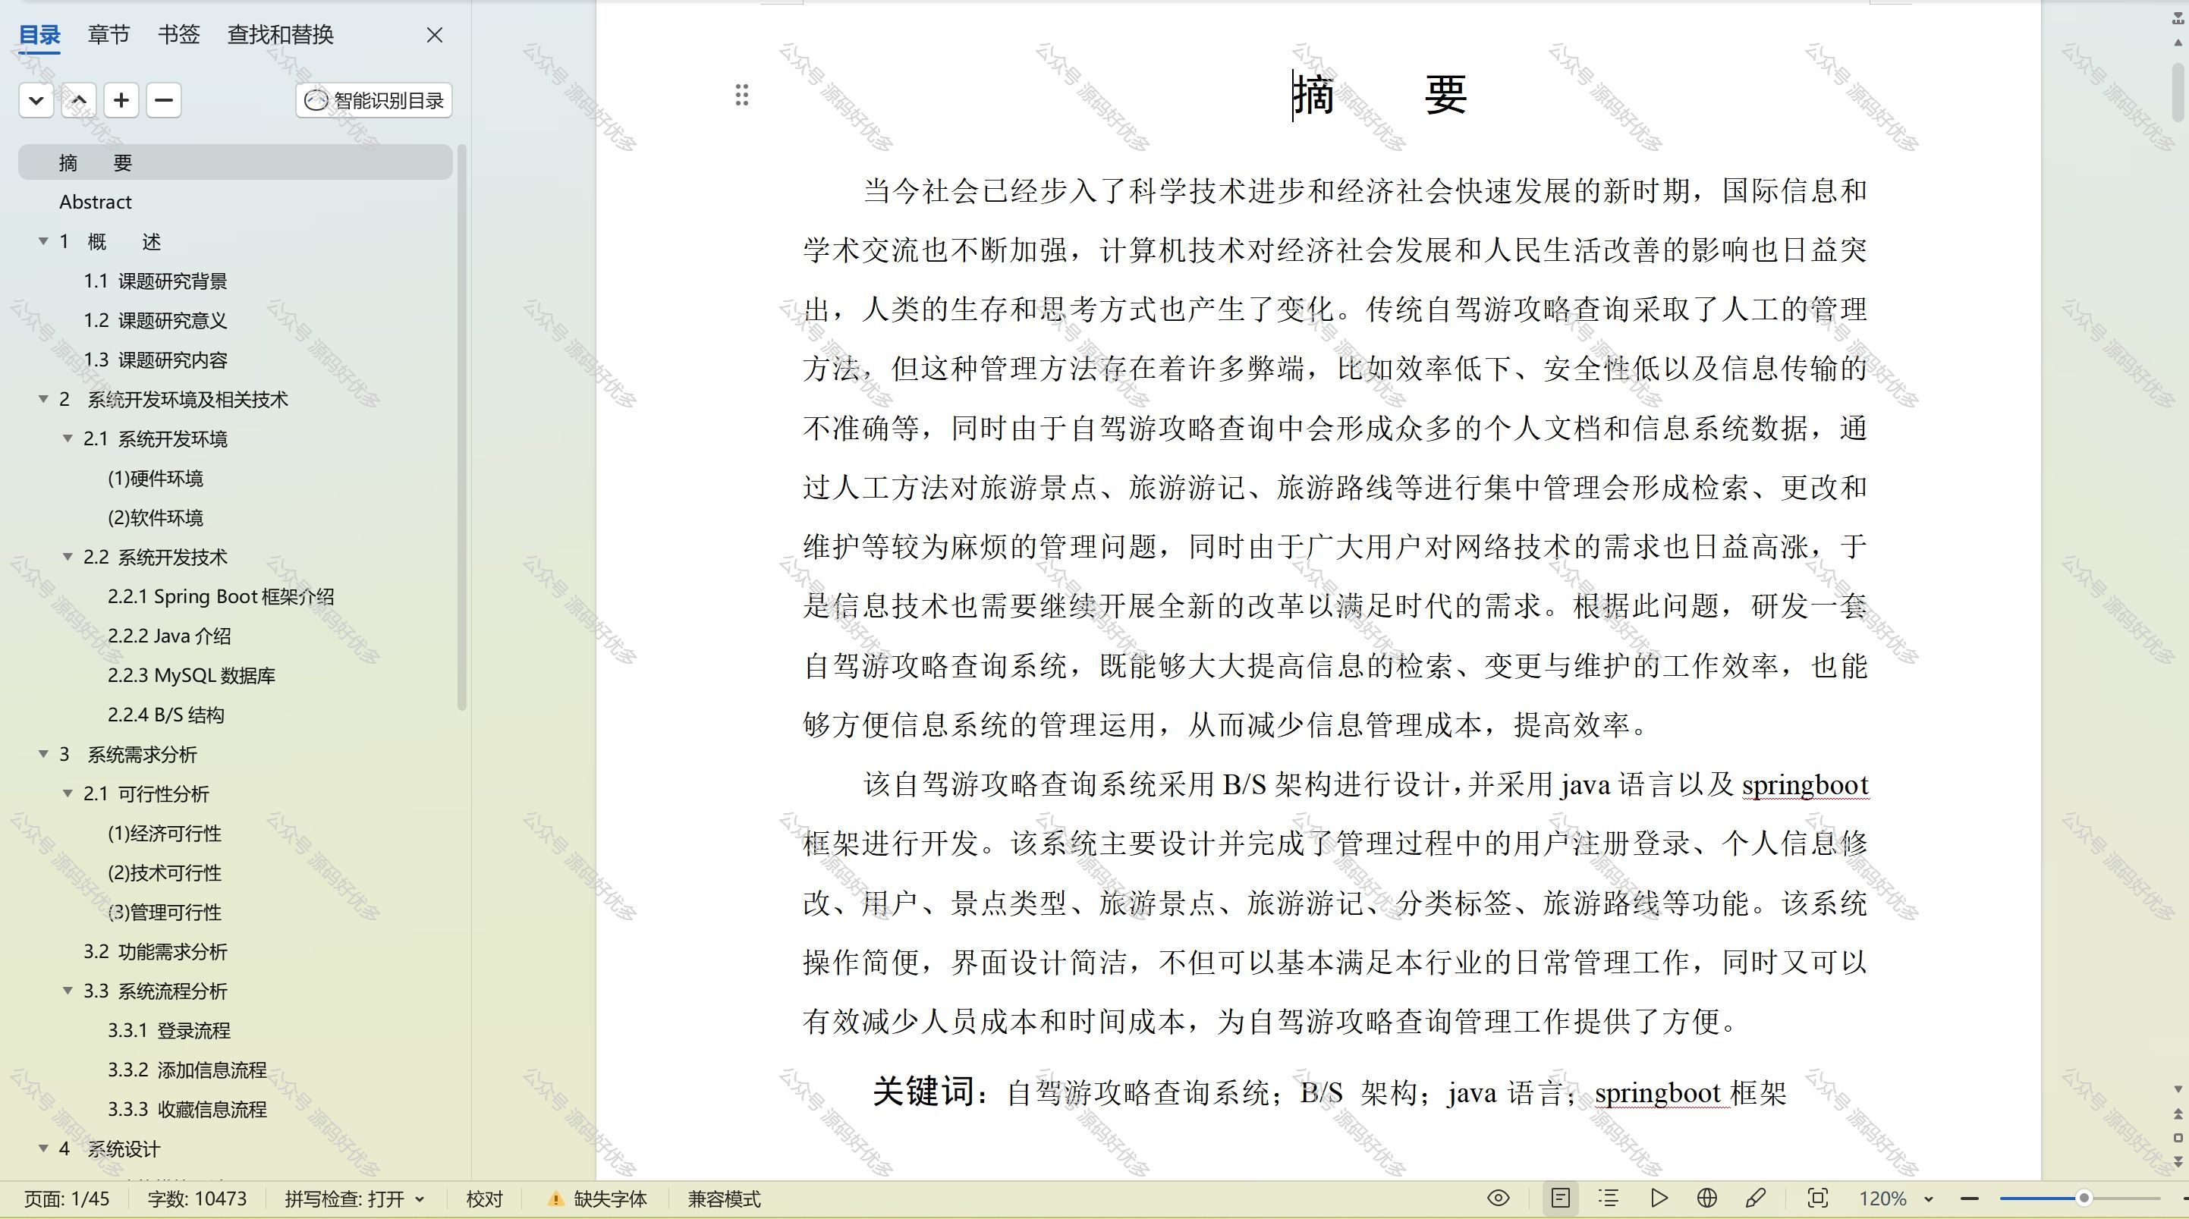The height and width of the screenshot is (1219, 2189).
Task: Click the plus button to promote heading level
Action: (121, 100)
